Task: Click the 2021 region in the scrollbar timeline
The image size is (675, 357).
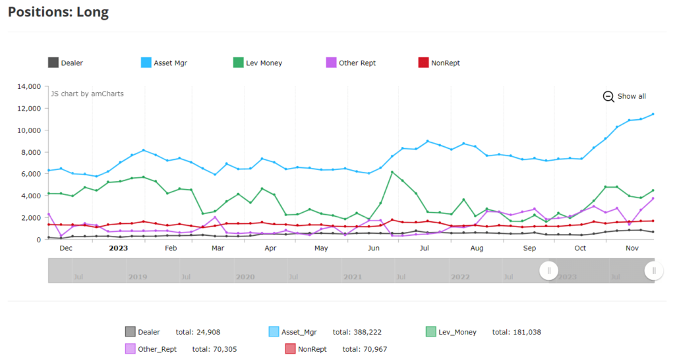Action: (x=352, y=277)
